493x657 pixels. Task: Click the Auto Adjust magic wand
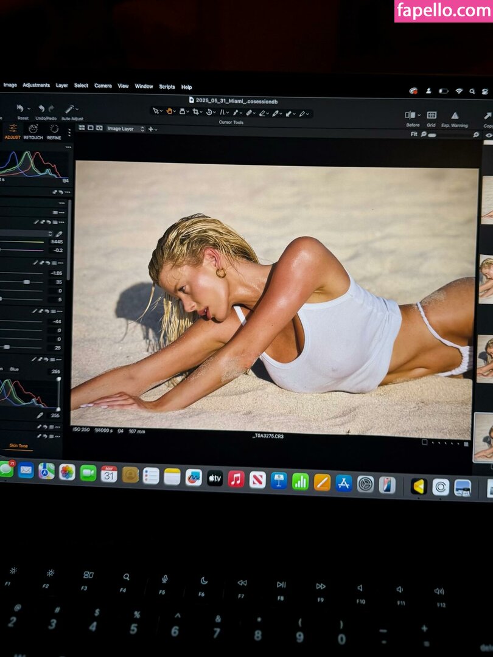point(71,109)
